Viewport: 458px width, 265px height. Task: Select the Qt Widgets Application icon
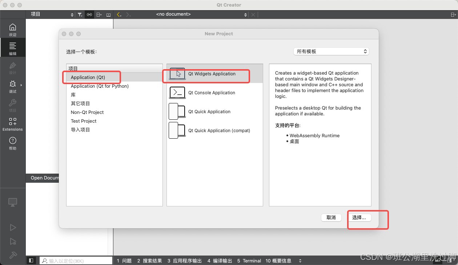(x=177, y=74)
